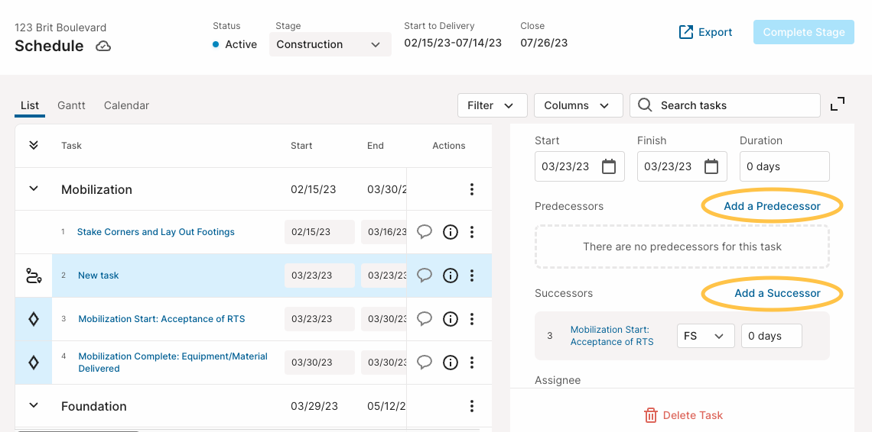This screenshot has height=432, width=872.
Task: Collapse the Mobilization group
Action: pos(34,189)
